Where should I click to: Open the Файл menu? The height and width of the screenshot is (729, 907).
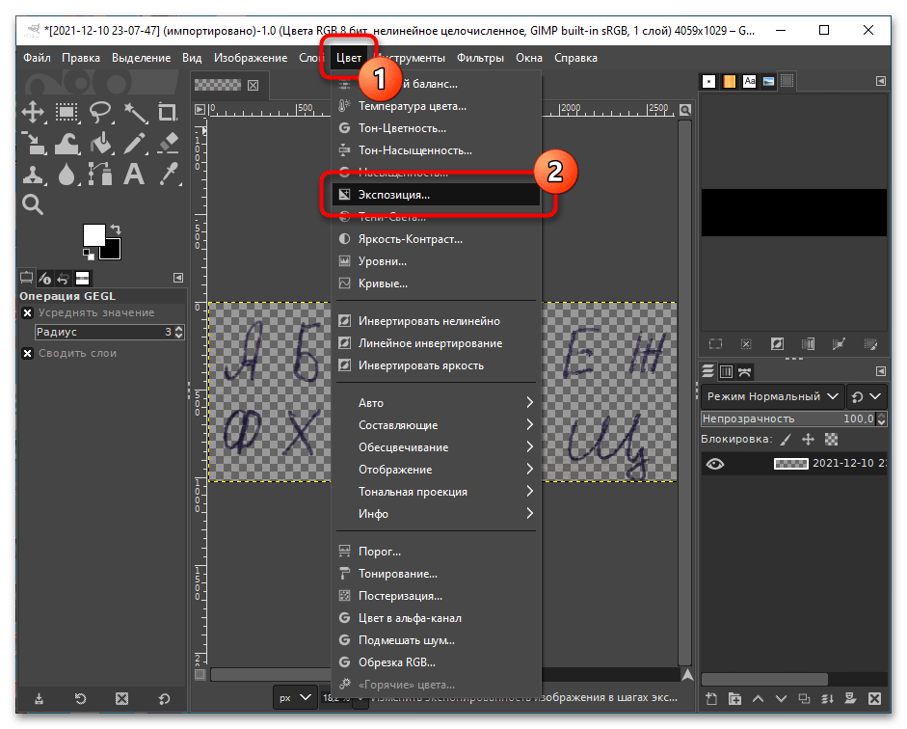pyautogui.click(x=37, y=58)
